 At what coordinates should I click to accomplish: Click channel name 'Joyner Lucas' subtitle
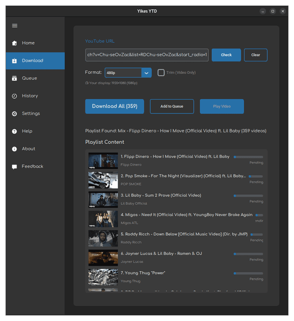[x=132, y=262]
